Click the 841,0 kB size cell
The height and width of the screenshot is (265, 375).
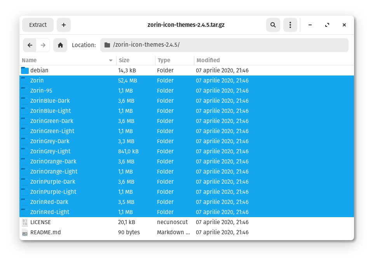point(128,151)
